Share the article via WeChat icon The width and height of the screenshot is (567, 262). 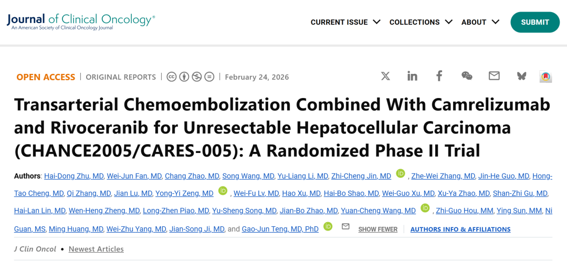(x=467, y=76)
